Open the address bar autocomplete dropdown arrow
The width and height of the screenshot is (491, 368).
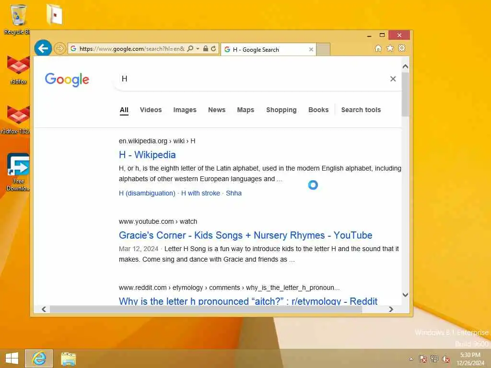click(198, 48)
